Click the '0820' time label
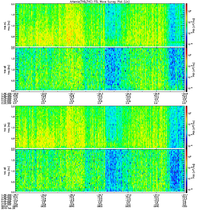 tap(43, 206)
